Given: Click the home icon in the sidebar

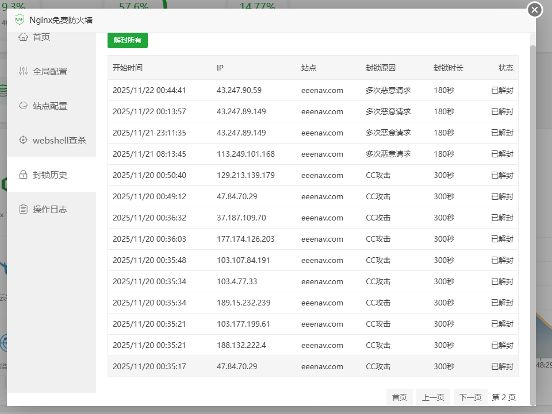Looking at the screenshot, I should coord(23,37).
